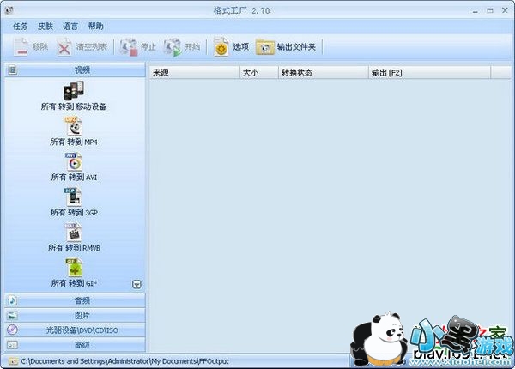Click the Video (视频) section header icon
The height and width of the screenshot is (369, 515).
[13, 70]
